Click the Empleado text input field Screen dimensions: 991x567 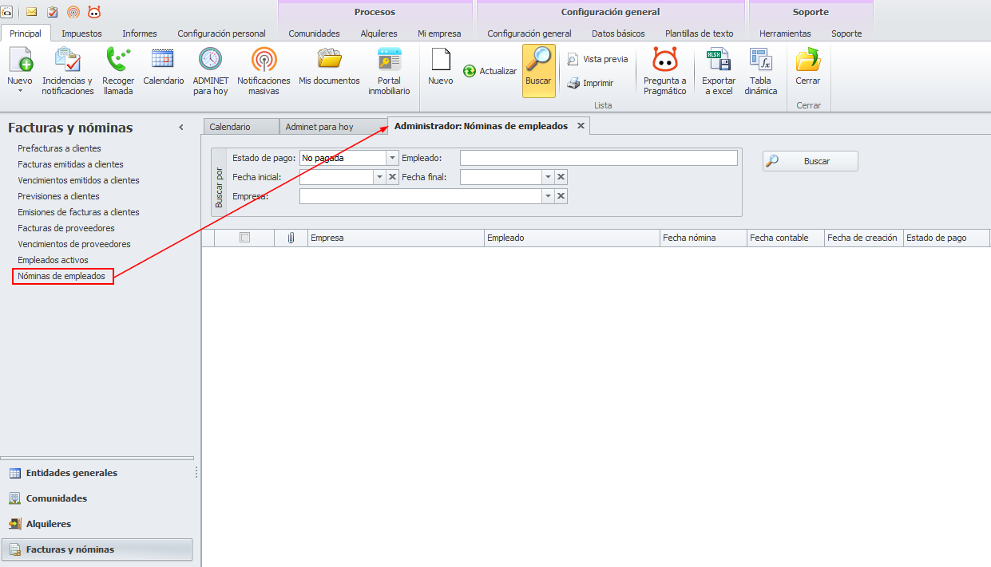point(598,158)
